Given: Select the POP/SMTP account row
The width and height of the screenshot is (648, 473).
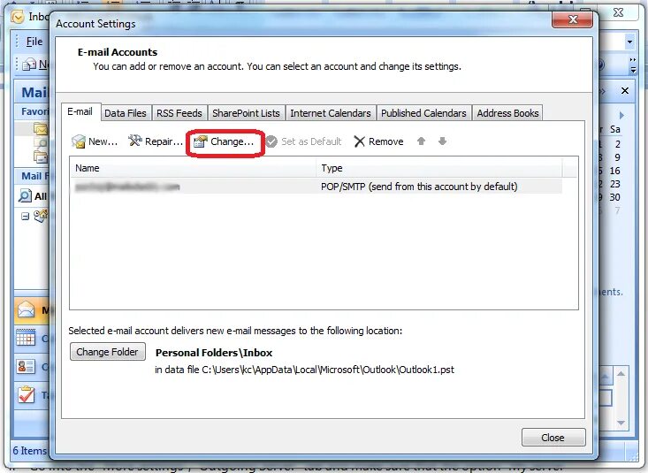Looking at the screenshot, I should coord(316,187).
